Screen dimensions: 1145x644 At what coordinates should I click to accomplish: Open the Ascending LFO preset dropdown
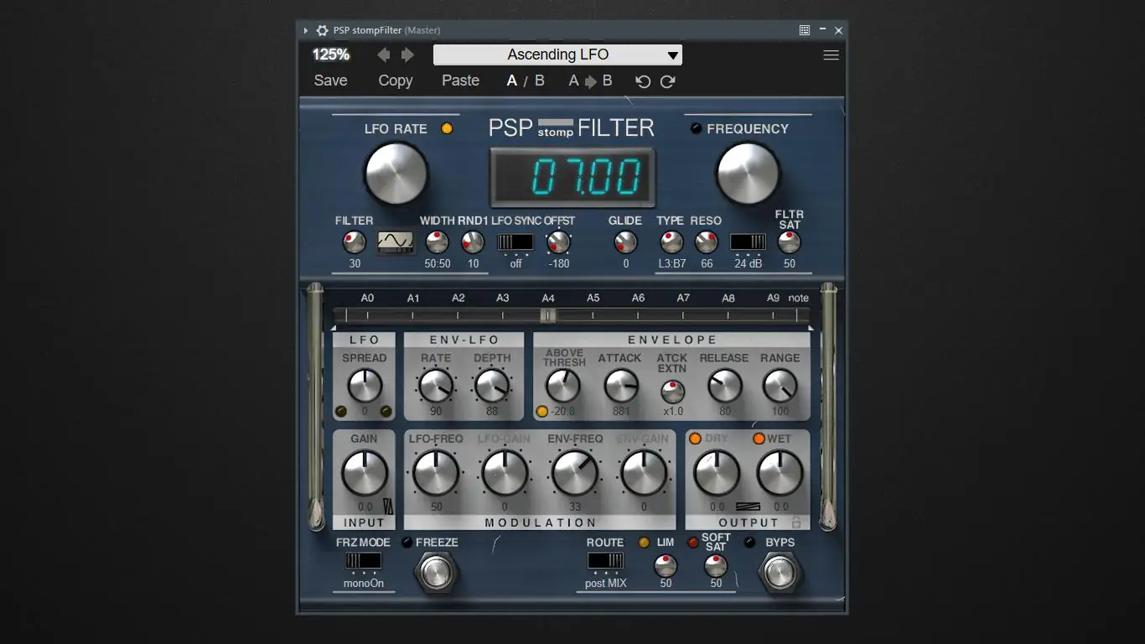pyautogui.click(x=557, y=55)
